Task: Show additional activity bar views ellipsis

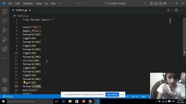Action: [5, 58]
